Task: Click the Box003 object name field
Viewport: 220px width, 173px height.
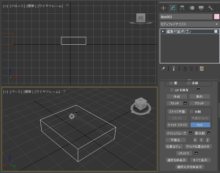Action: pos(186,17)
